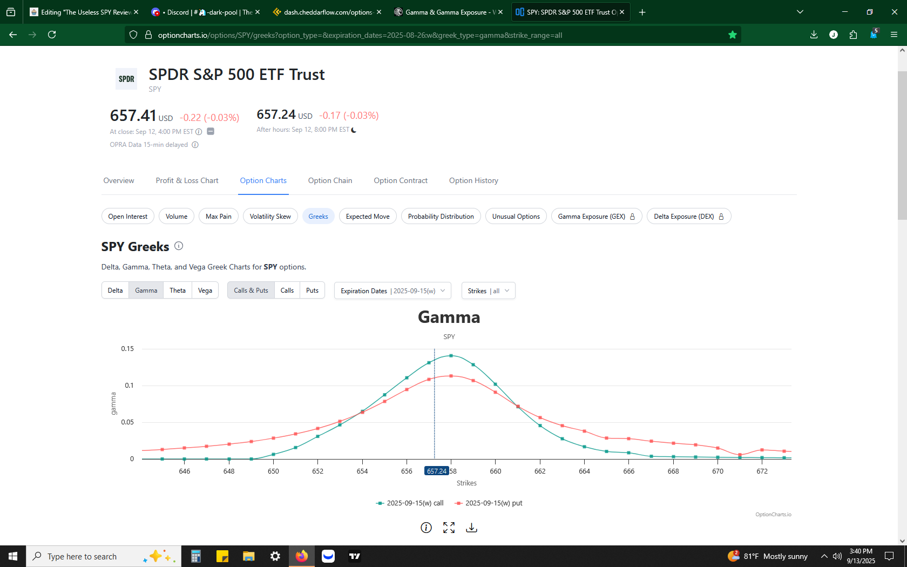Open TradingView app in taskbar
The image size is (907, 567).
[x=355, y=556]
